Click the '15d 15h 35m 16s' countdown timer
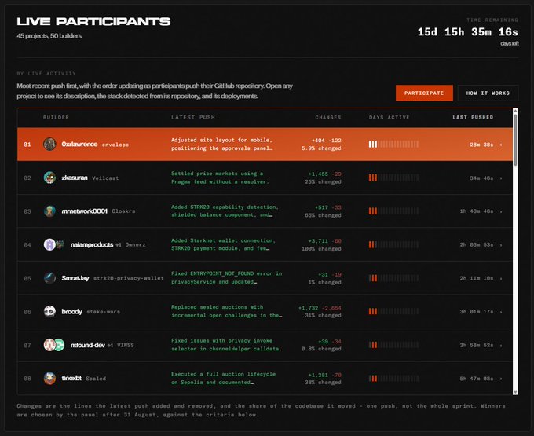This screenshot has height=436, width=534. [x=468, y=32]
